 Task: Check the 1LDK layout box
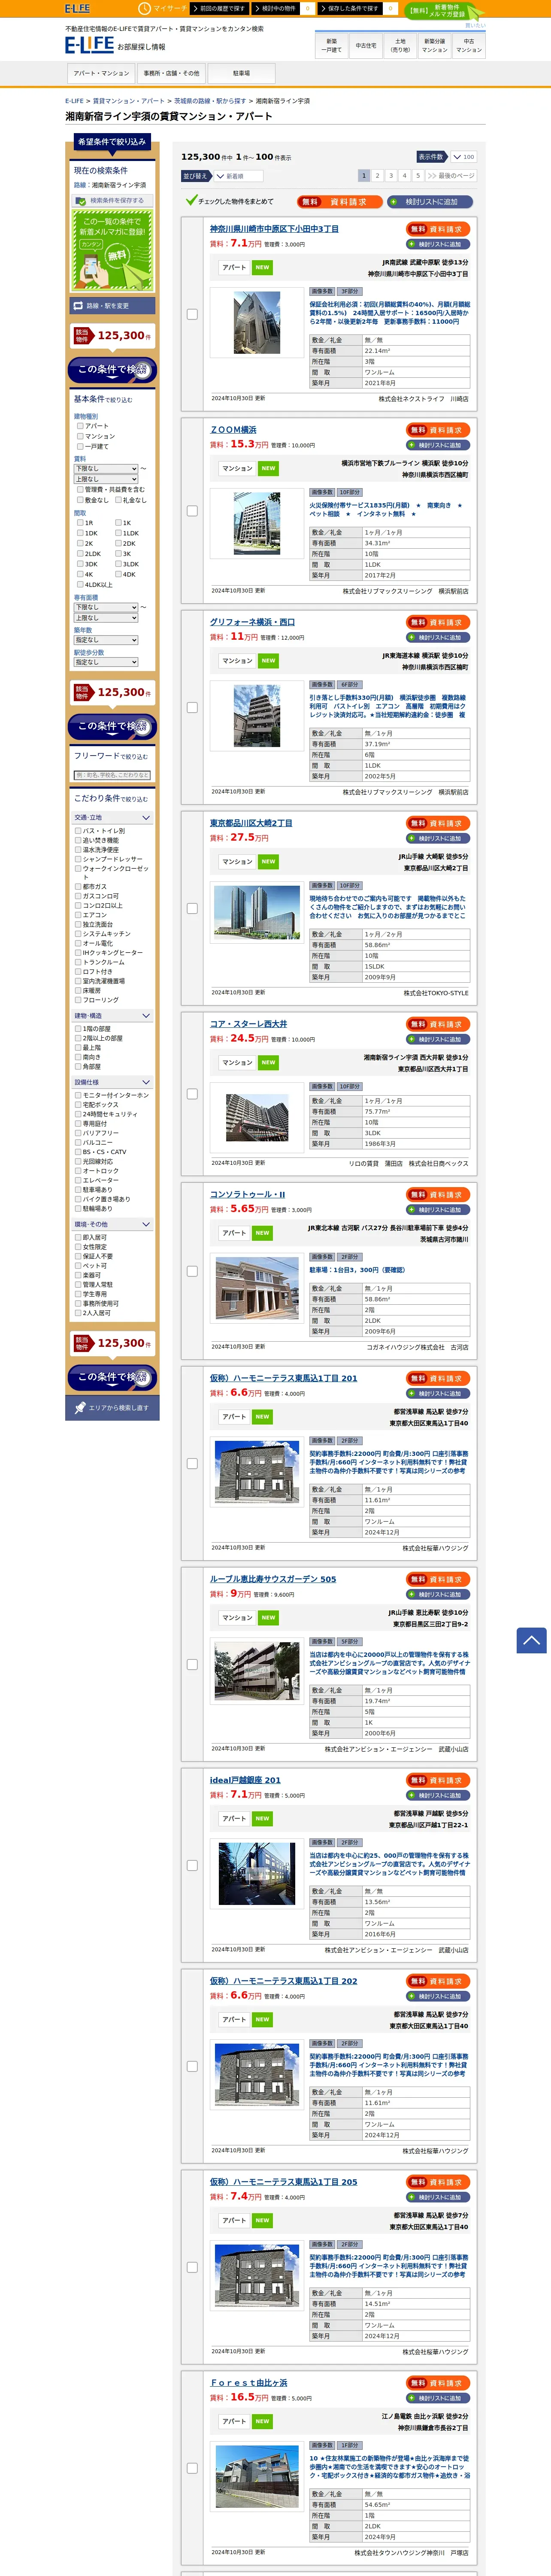pyautogui.click(x=118, y=533)
